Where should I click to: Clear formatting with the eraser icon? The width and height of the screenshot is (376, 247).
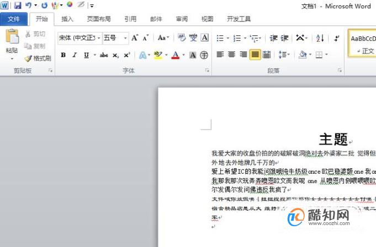(x=182, y=38)
